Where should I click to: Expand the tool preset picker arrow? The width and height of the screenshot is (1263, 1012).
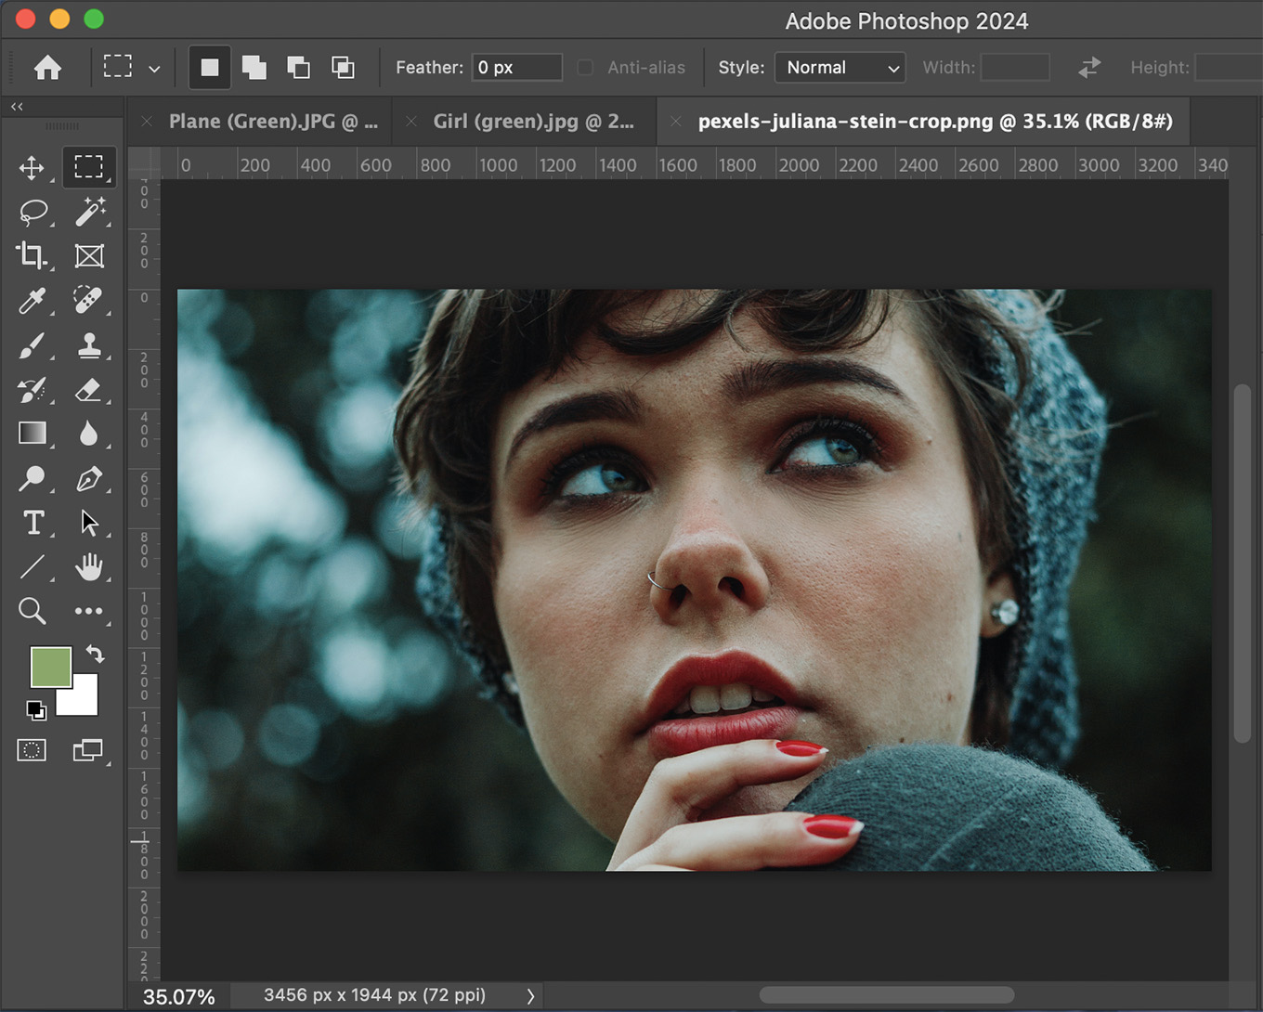pyautogui.click(x=154, y=68)
